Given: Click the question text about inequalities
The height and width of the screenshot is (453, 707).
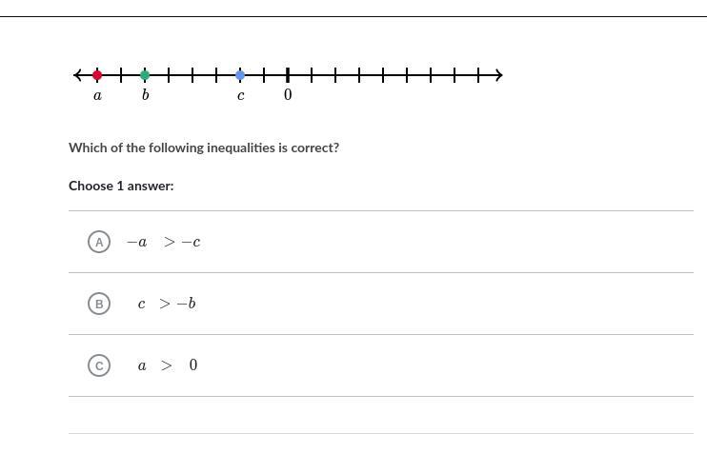Looking at the screenshot, I should 204,148.
